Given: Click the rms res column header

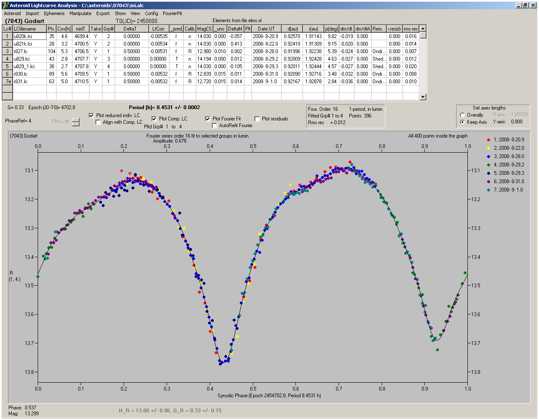Looking at the screenshot, I should (411, 29).
